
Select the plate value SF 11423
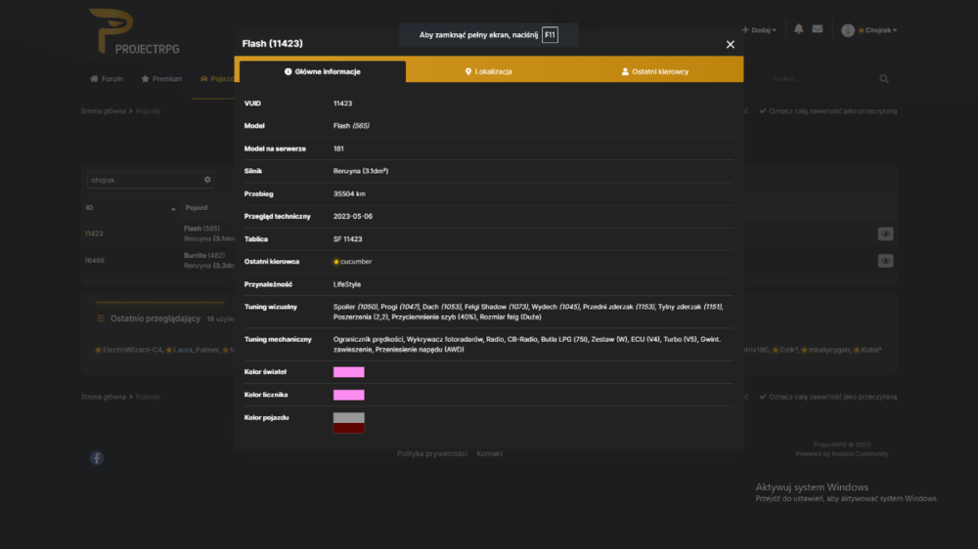point(347,239)
